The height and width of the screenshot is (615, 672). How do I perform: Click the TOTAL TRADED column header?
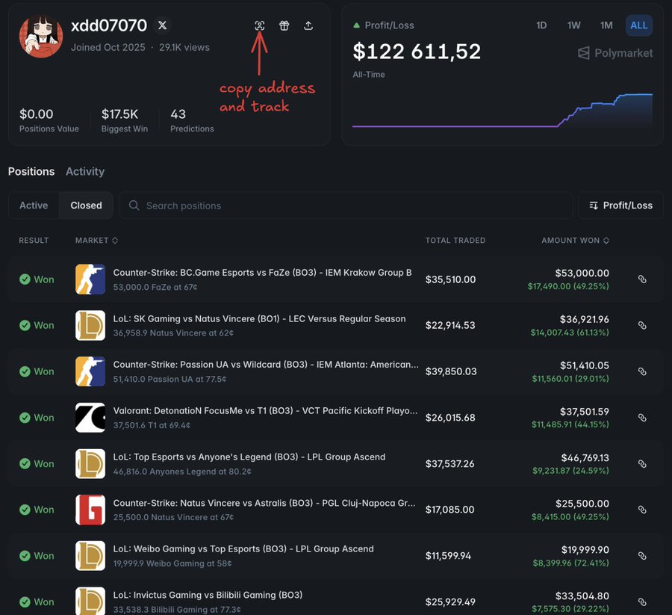click(x=455, y=240)
